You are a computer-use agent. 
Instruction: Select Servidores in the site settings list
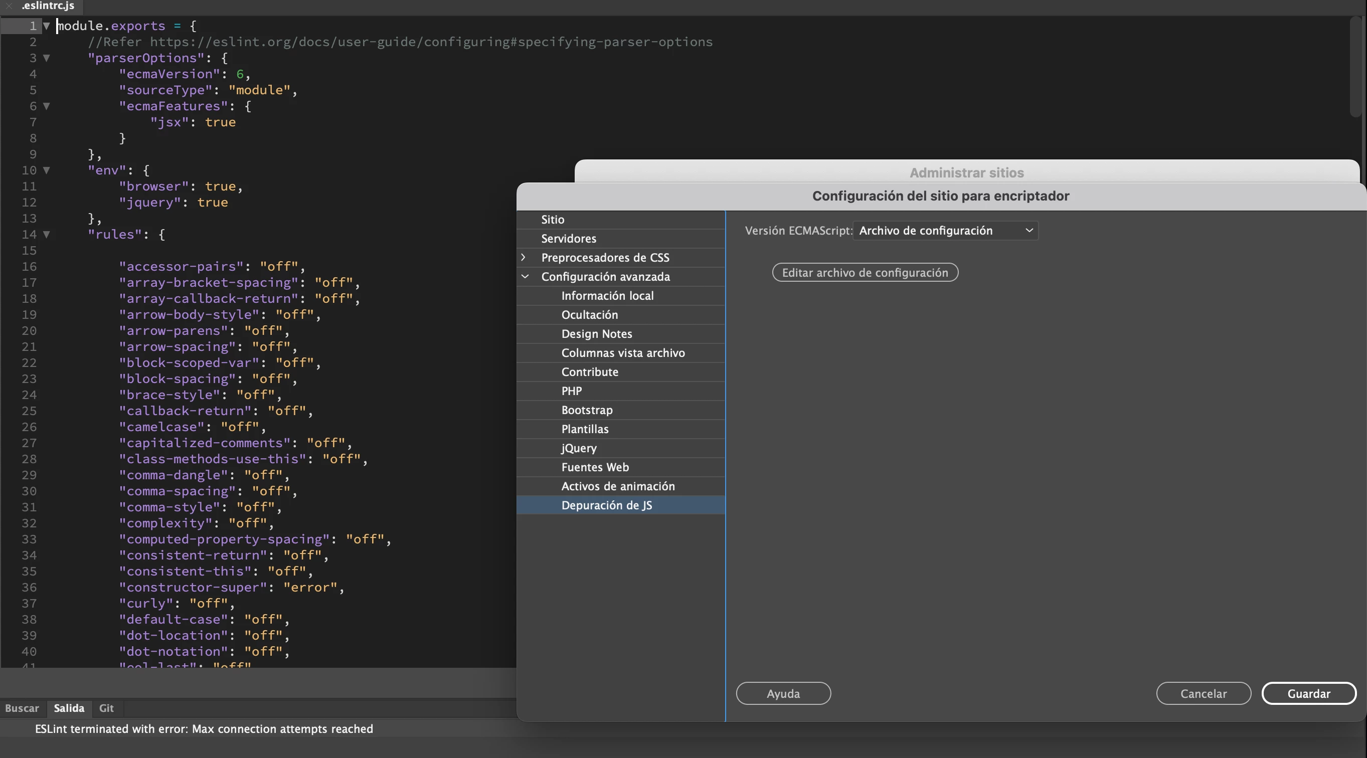point(568,239)
